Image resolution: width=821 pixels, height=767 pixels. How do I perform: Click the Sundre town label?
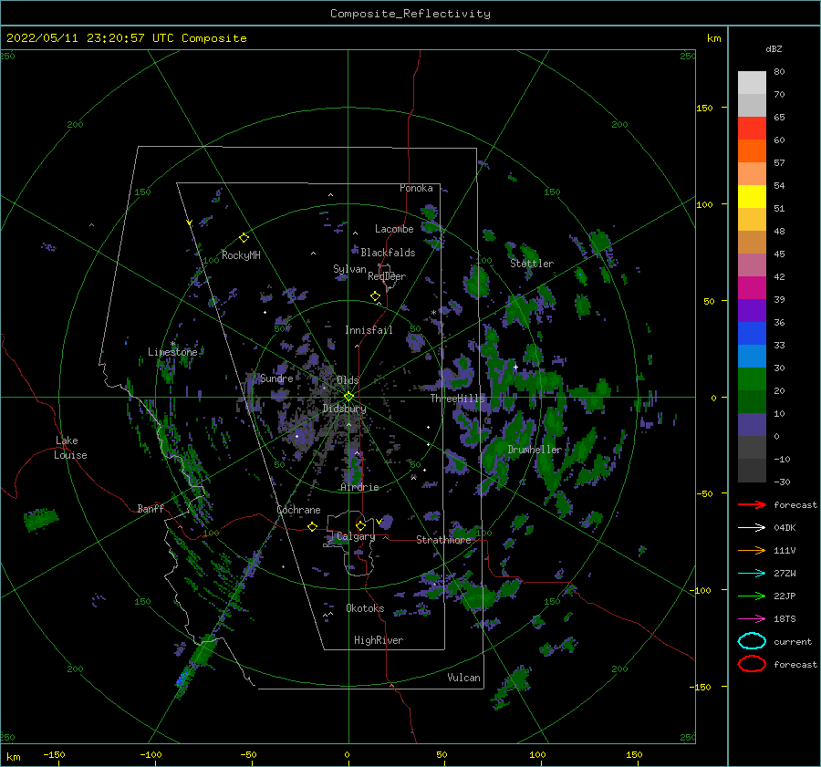pyautogui.click(x=277, y=378)
